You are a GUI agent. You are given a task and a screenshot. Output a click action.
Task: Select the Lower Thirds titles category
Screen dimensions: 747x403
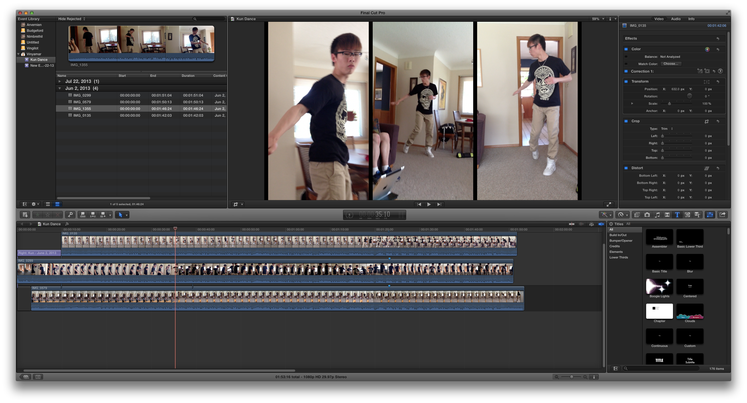(618, 257)
